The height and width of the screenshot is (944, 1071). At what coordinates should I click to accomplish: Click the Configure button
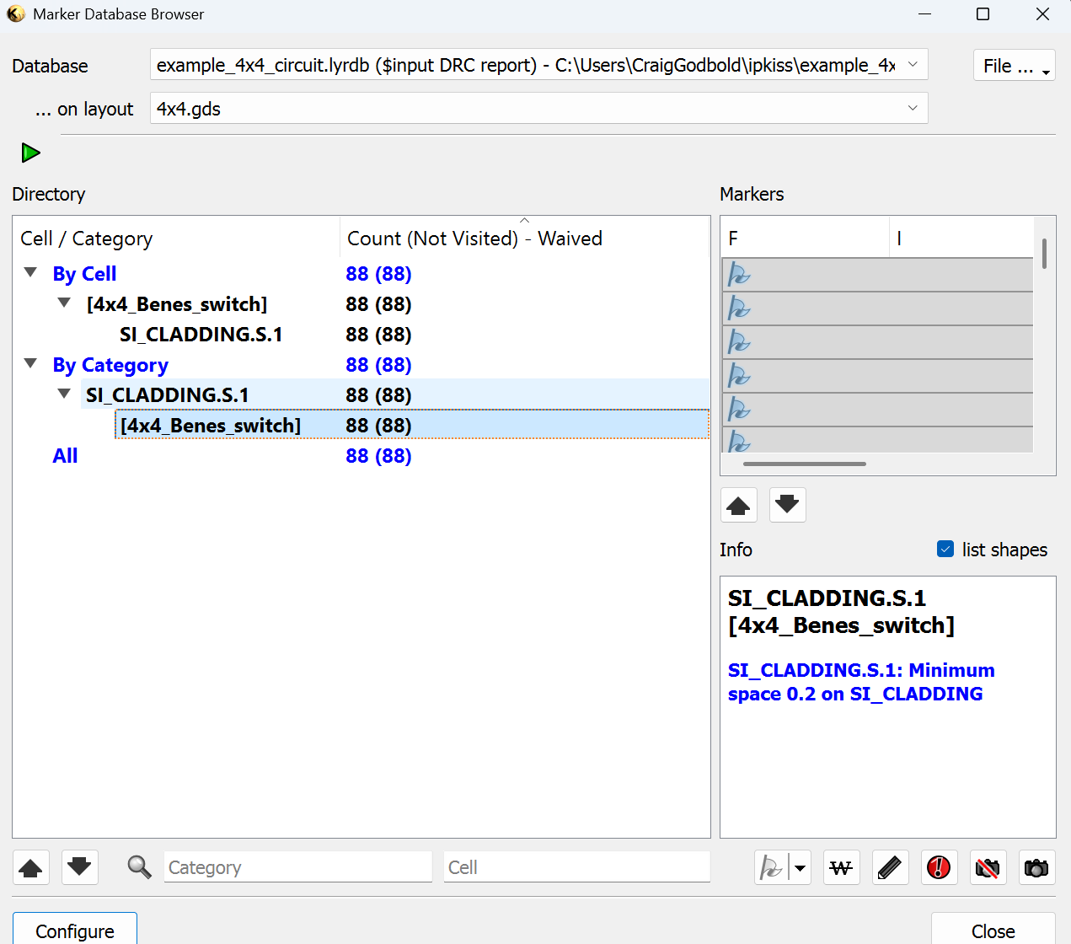pos(74,931)
